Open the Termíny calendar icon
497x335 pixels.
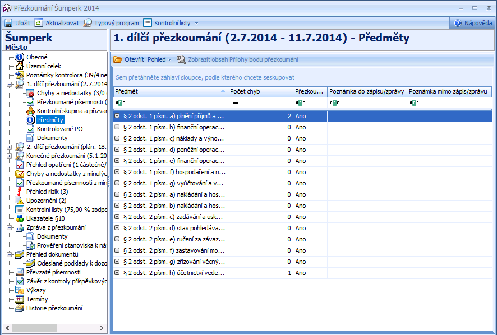[20, 299]
